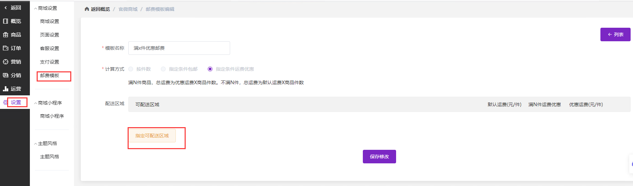Click the 模板名称 input field
This screenshot has height=186, width=633.
[x=179, y=48]
